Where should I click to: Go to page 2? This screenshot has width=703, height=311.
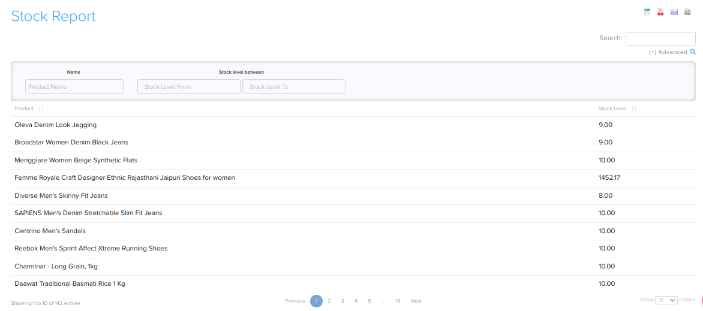[x=329, y=301]
